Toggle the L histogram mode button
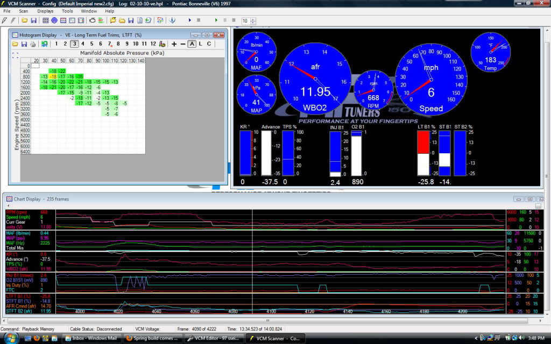Viewport: 551px width, 344px height. (x=200, y=44)
